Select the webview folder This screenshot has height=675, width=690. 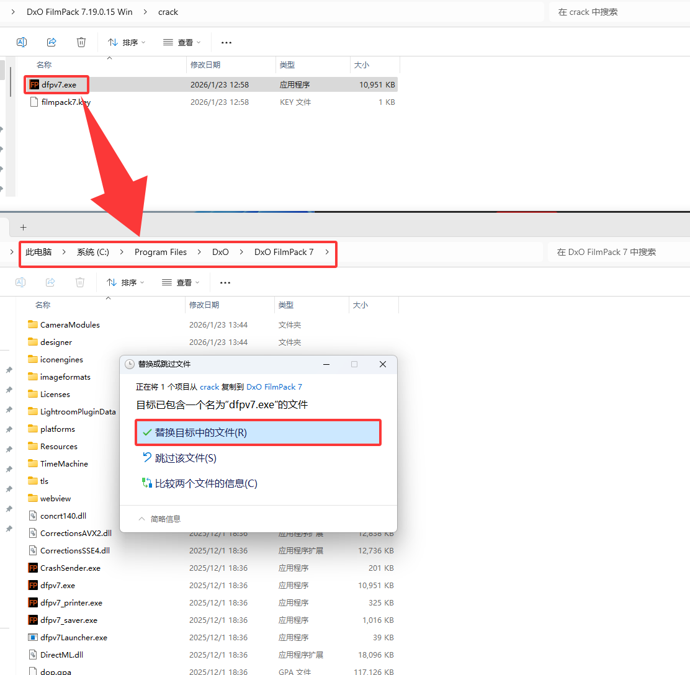click(x=49, y=499)
